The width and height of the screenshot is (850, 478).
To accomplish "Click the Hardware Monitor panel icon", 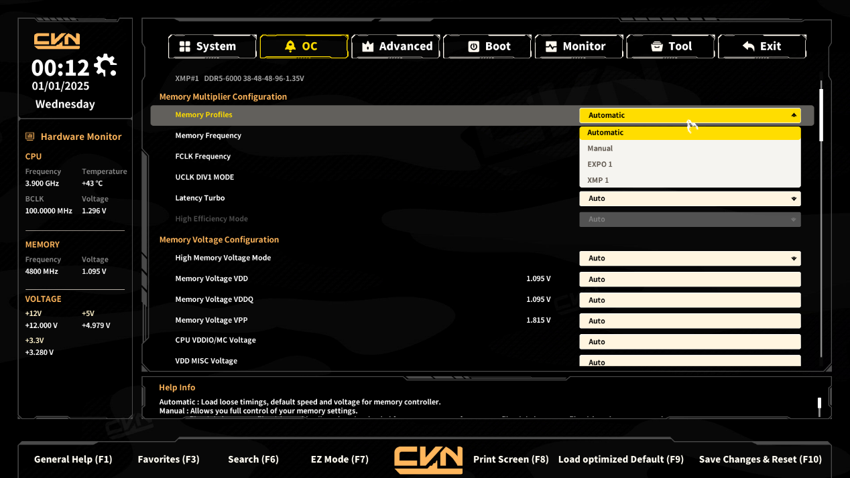I will pos(30,137).
